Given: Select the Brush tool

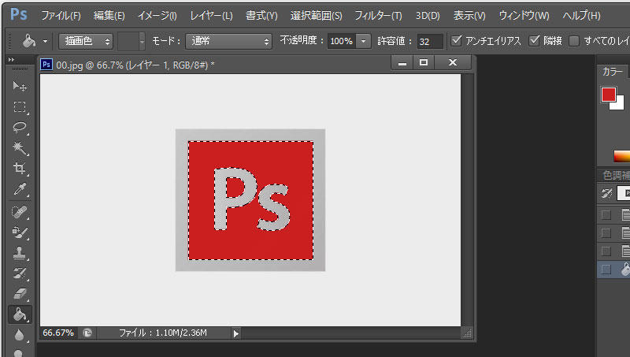Looking at the screenshot, I should (x=19, y=232).
